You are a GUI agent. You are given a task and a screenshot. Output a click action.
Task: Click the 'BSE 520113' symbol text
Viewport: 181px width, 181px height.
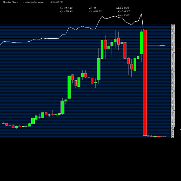coord(57,2)
